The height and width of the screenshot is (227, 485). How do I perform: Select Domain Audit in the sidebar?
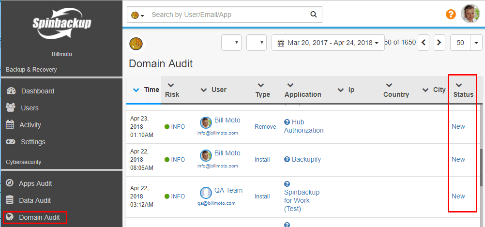[39, 217]
